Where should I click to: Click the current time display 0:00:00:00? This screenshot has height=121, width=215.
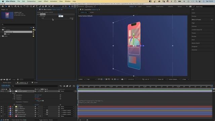(6, 85)
